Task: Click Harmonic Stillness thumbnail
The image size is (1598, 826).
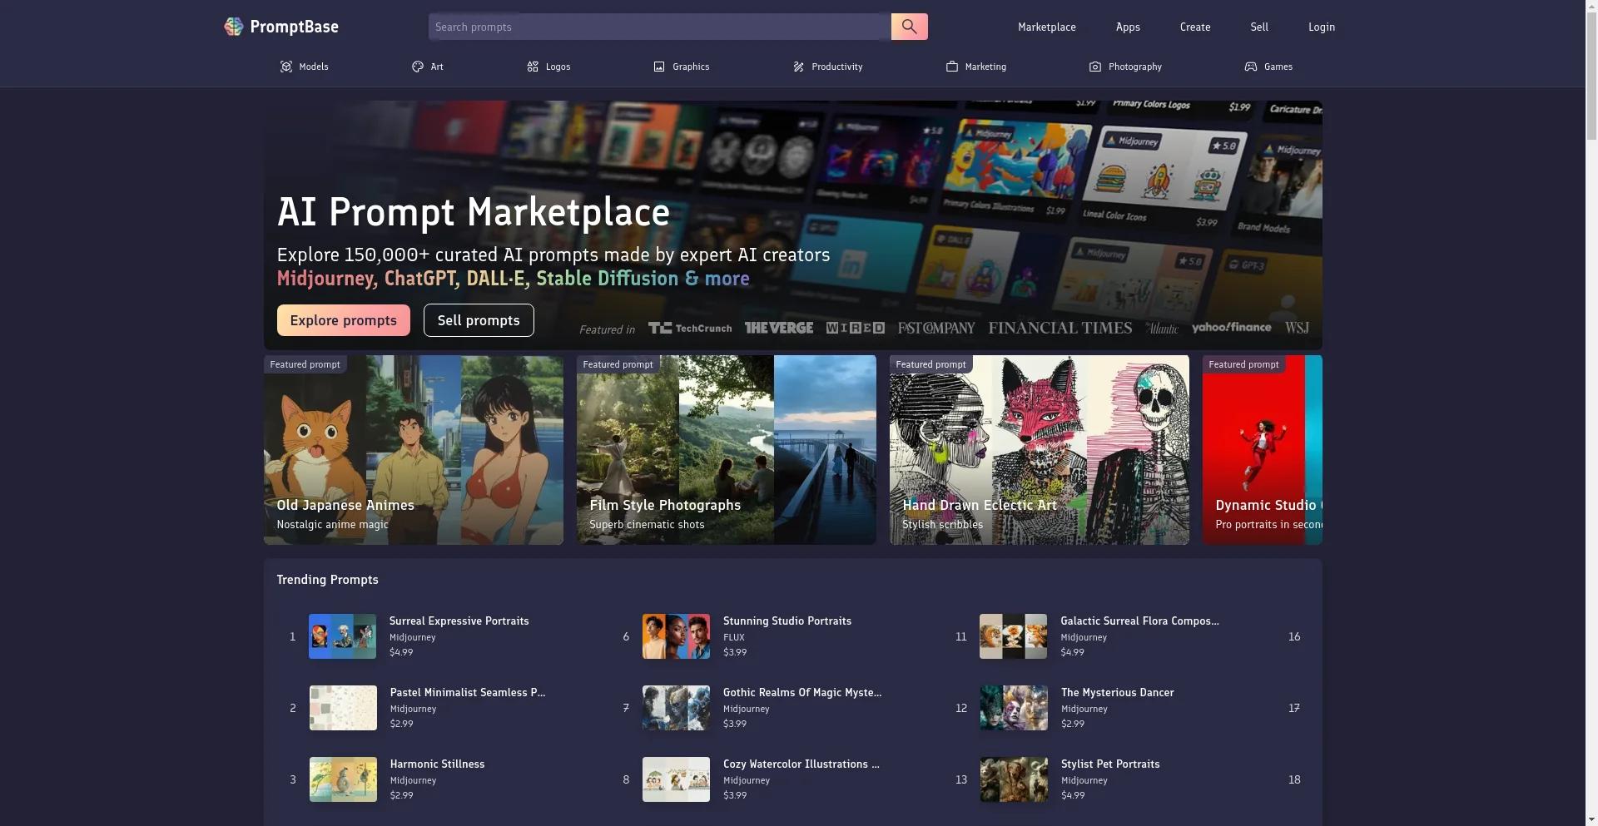Action: pyautogui.click(x=343, y=779)
